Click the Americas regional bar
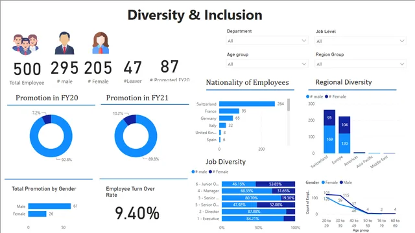This screenshot has width=415, height=233. pyautogui.click(x=359, y=153)
